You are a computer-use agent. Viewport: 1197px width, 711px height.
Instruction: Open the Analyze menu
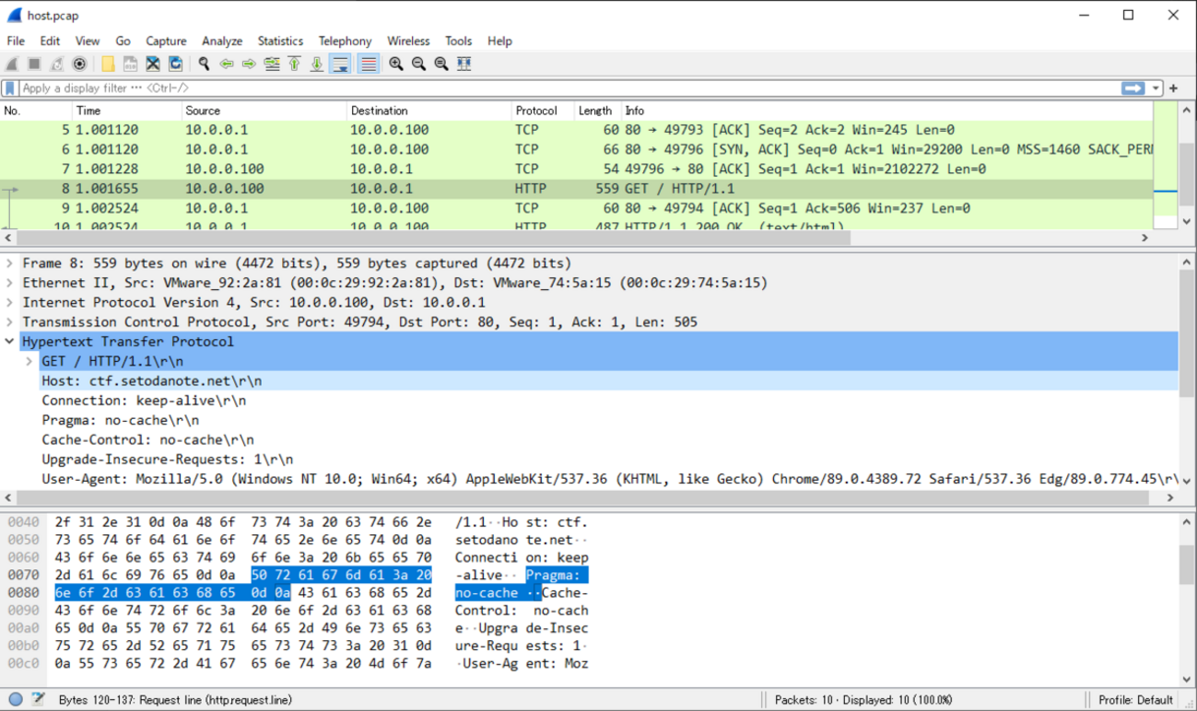click(222, 41)
